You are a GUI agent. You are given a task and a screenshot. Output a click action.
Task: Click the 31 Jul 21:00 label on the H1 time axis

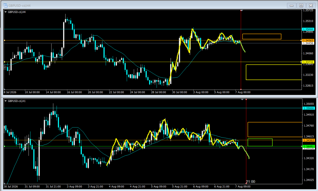(53, 187)
